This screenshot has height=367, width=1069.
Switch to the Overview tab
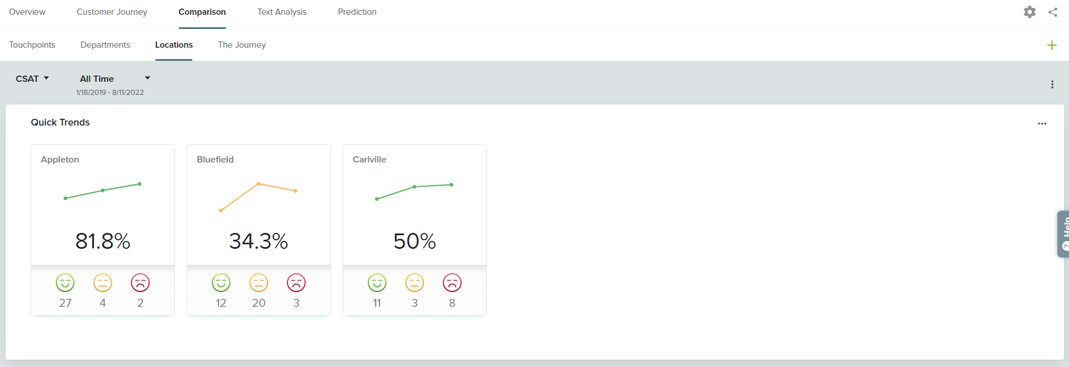(x=27, y=12)
